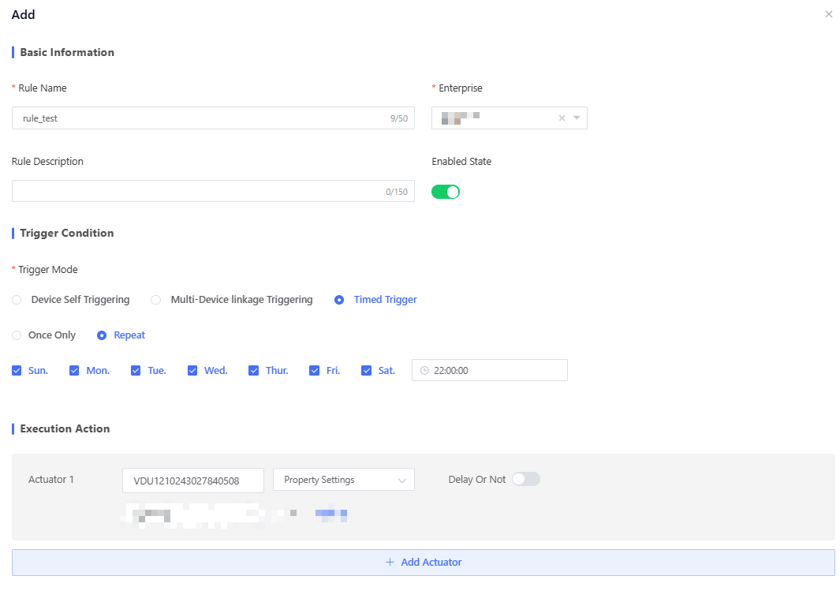Screen dimensions: 840x591
Task: Click the clock icon in the time field
Action: coord(424,370)
